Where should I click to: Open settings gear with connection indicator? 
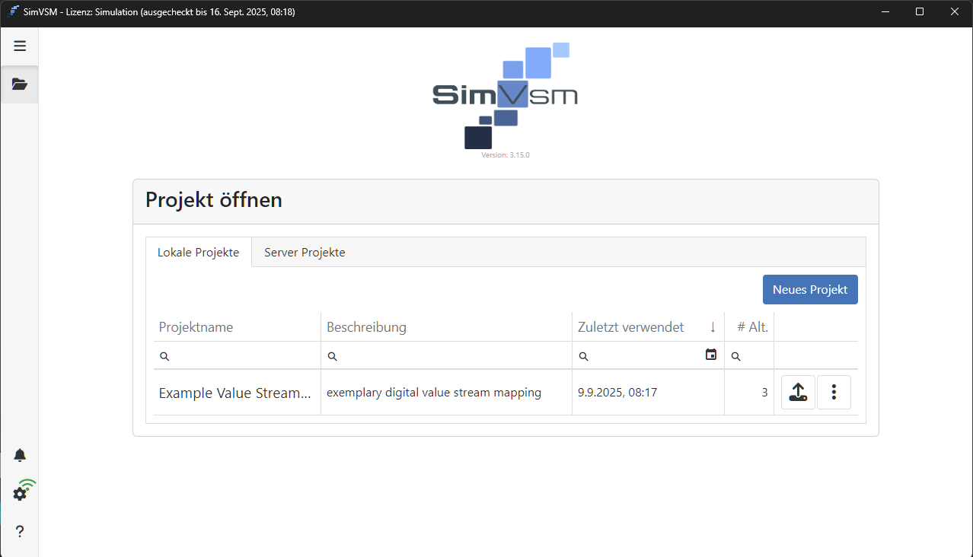[21, 493]
